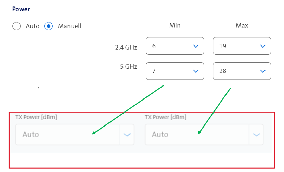This screenshot has width=284, height=172.
Task: Click the Manuell label text
Action: coord(69,26)
